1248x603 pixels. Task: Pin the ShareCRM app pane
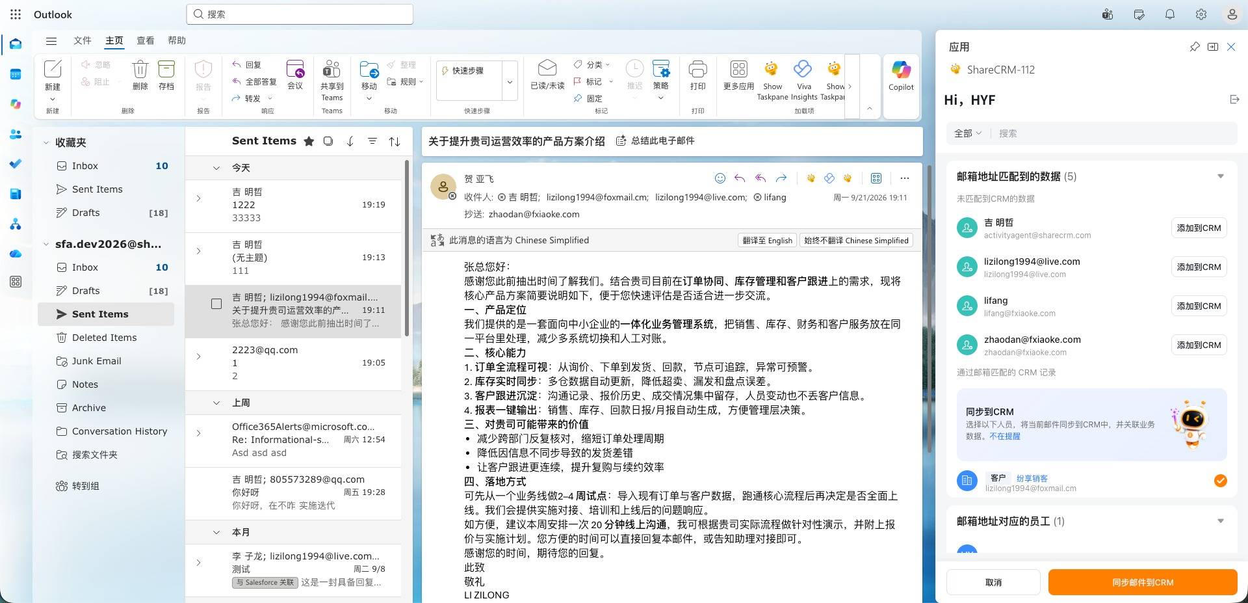1195,47
